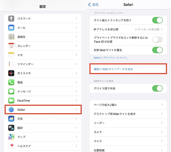Open the Safari compass icon
171x152 pixels.
11,110
